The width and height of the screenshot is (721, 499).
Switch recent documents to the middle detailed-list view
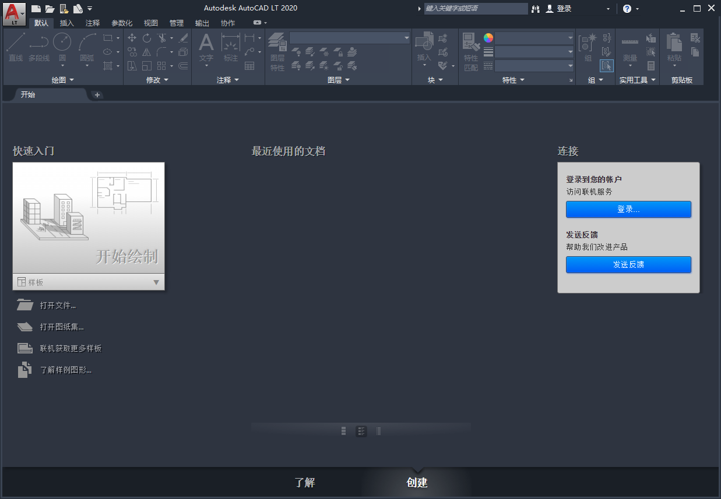(x=361, y=431)
